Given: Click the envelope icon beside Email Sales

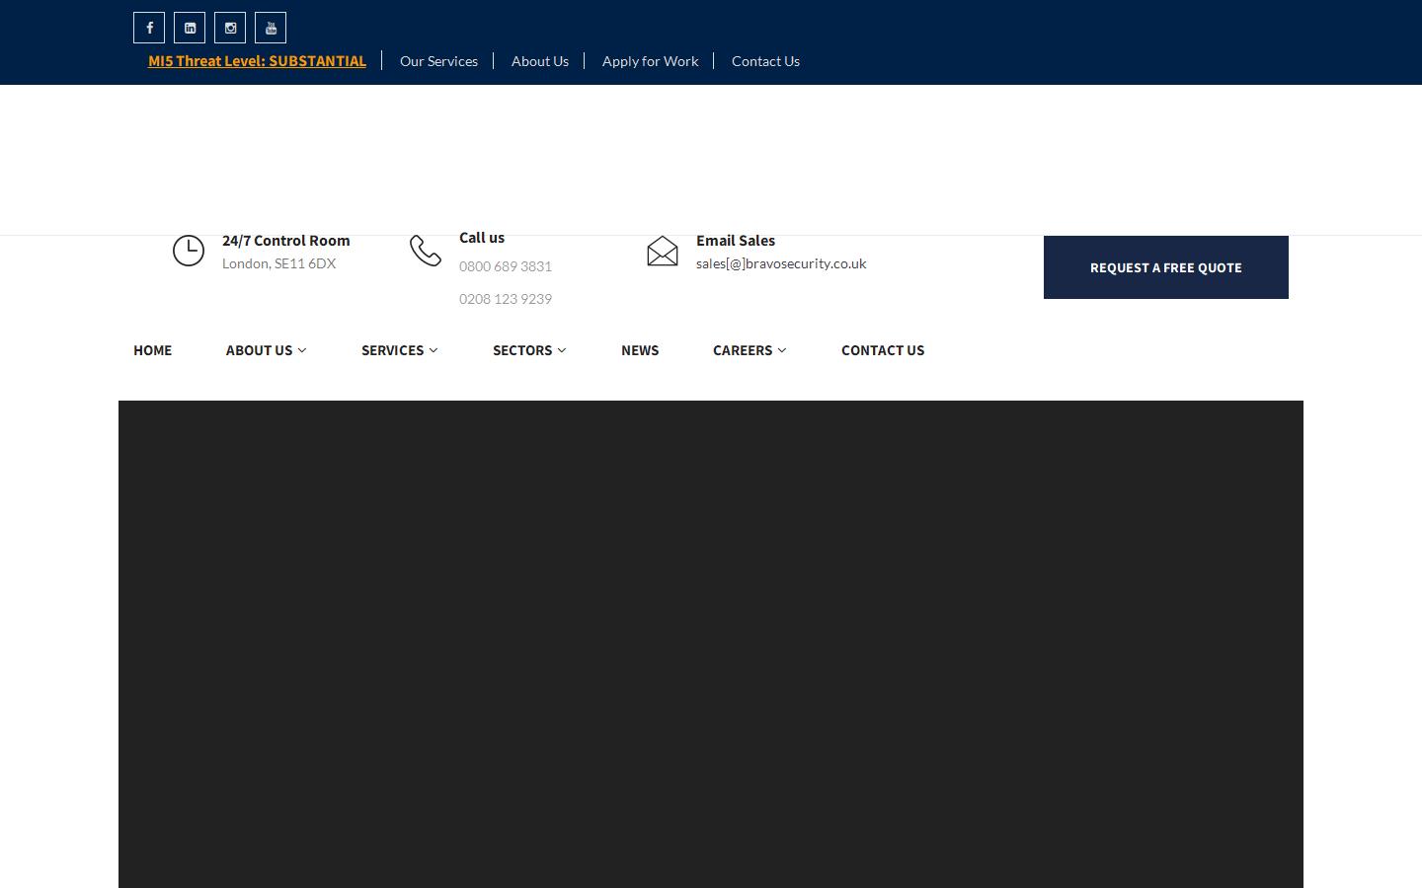Looking at the screenshot, I should (662, 251).
